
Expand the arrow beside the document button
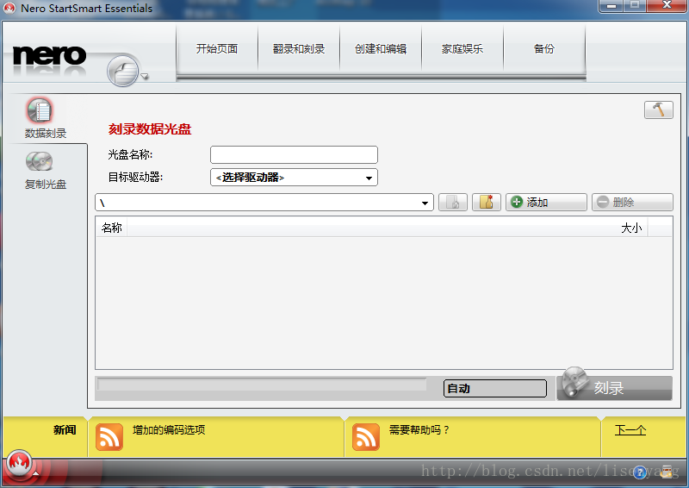pos(145,77)
